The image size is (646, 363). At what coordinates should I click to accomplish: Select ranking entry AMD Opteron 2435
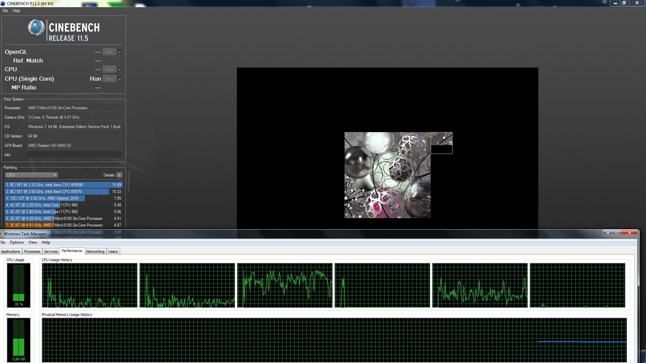pos(64,198)
